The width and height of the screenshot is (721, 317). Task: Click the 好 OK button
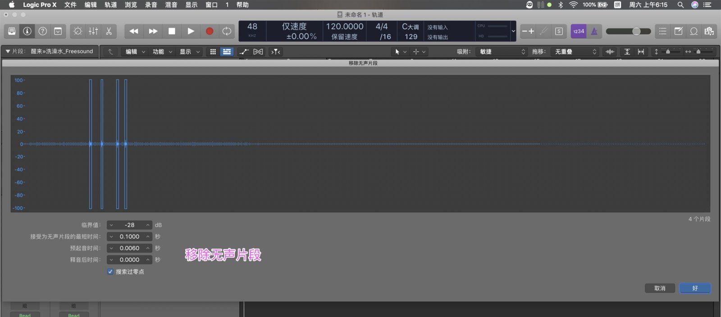[695, 288]
